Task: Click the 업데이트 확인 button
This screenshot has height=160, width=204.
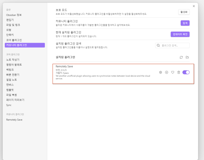Action: tap(180, 34)
